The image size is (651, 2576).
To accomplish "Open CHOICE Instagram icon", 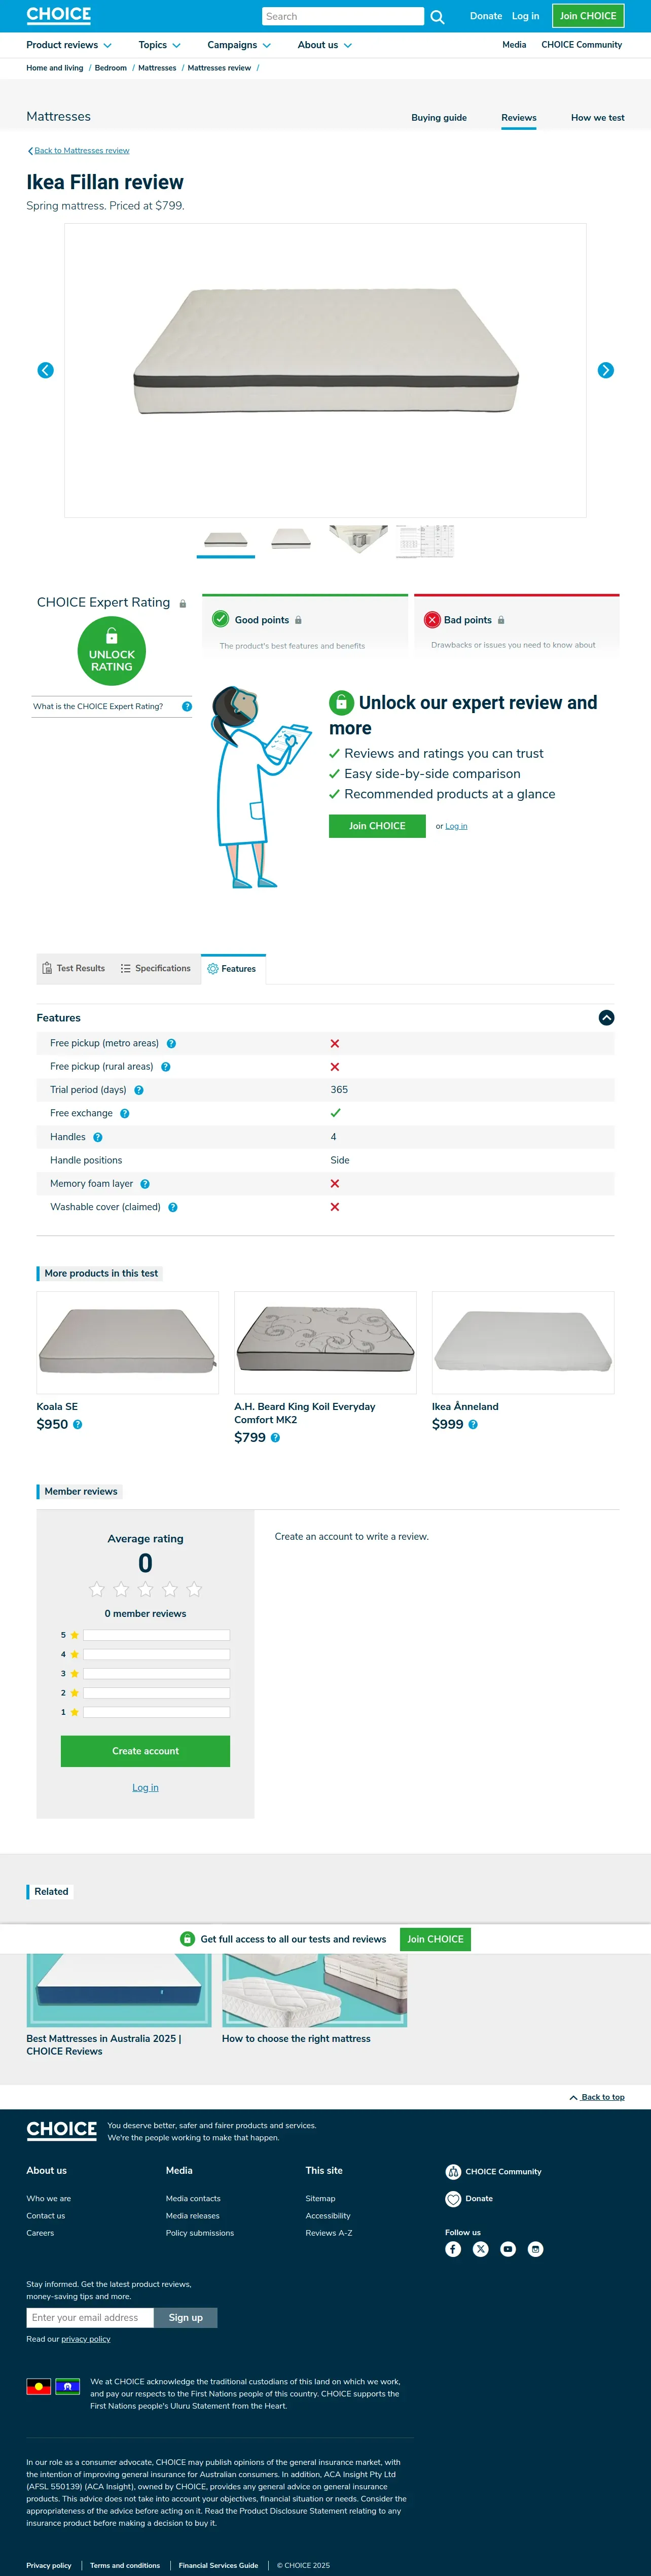I will (536, 2249).
